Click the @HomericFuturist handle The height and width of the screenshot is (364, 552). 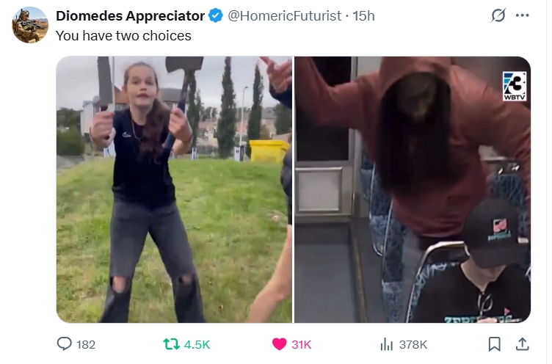point(285,16)
